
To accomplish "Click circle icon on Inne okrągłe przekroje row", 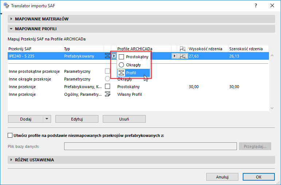I will click(108, 79).
